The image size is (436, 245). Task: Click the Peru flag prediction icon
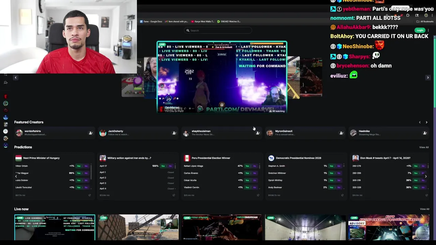coord(187,158)
